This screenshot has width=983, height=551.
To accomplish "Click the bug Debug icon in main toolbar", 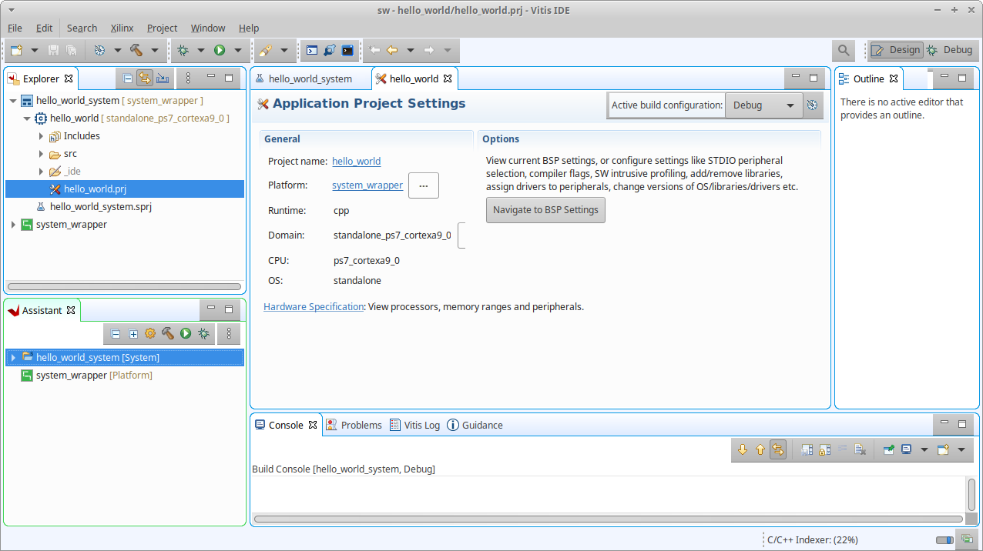I will click(x=183, y=50).
